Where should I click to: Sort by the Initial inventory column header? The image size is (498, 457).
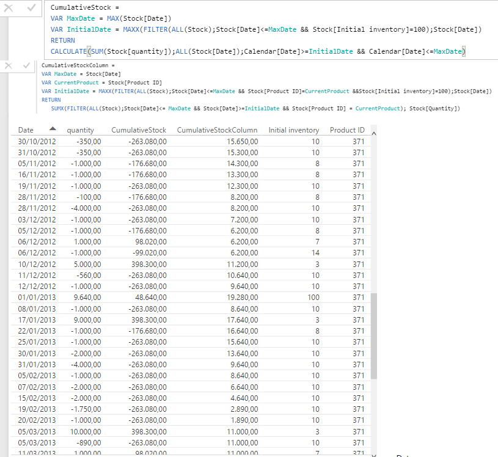tap(294, 130)
